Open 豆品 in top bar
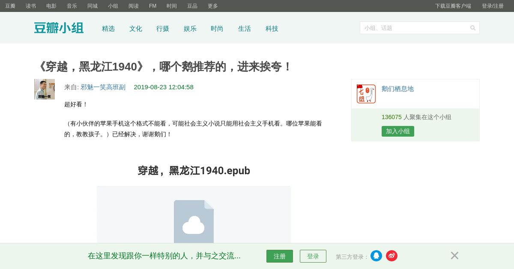The height and width of the screenshot is (269, 514). 192,6
